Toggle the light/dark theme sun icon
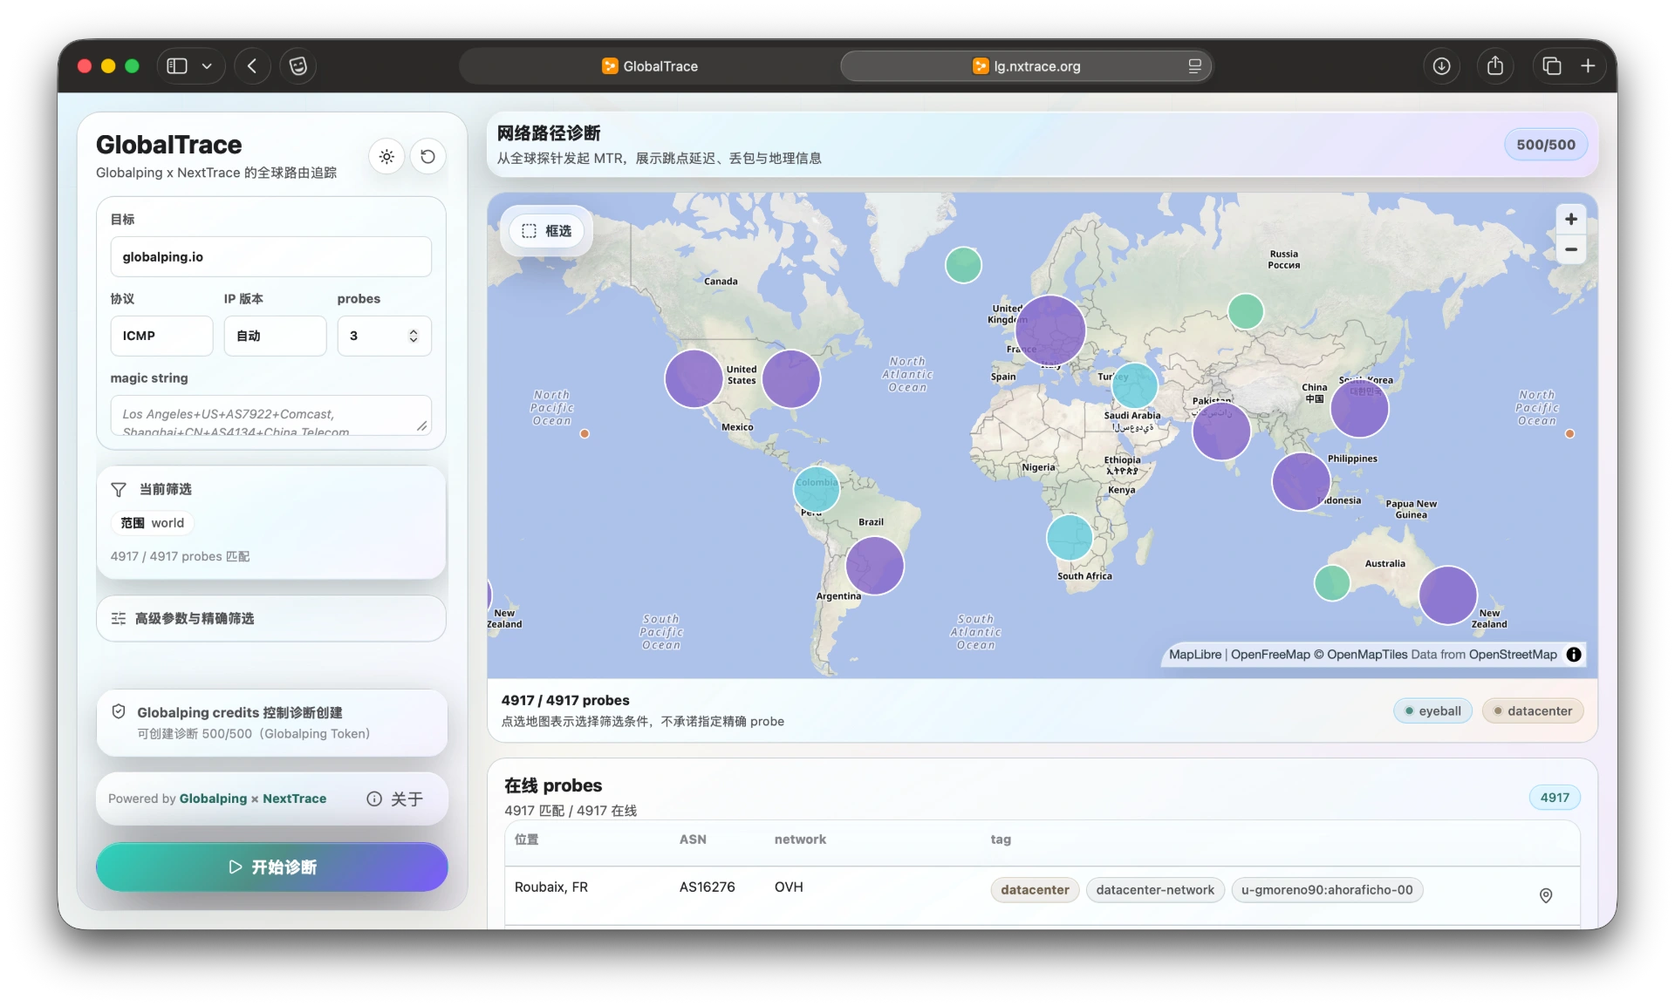1675x1006 pixels. [x=386, y=157]
